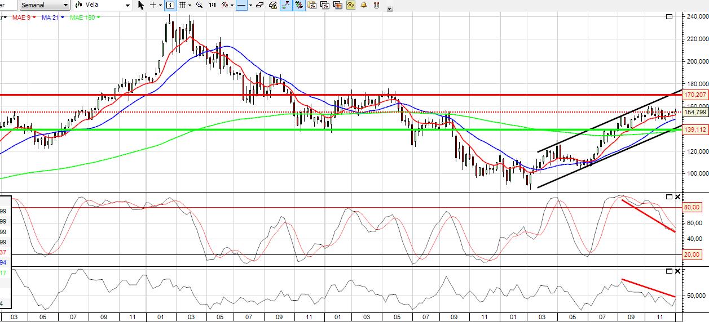Image resolution: width=709 pixels, height=322 pixels.
Task: Open the indicators wave icon
Action: [224, 5]
